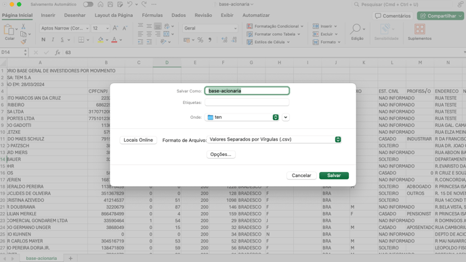Click the Etiquetas input field
Screen dimensions: 466x262
pos(247,102)
